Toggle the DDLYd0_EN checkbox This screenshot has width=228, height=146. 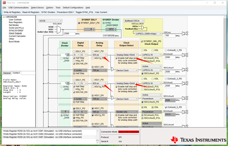74,64
